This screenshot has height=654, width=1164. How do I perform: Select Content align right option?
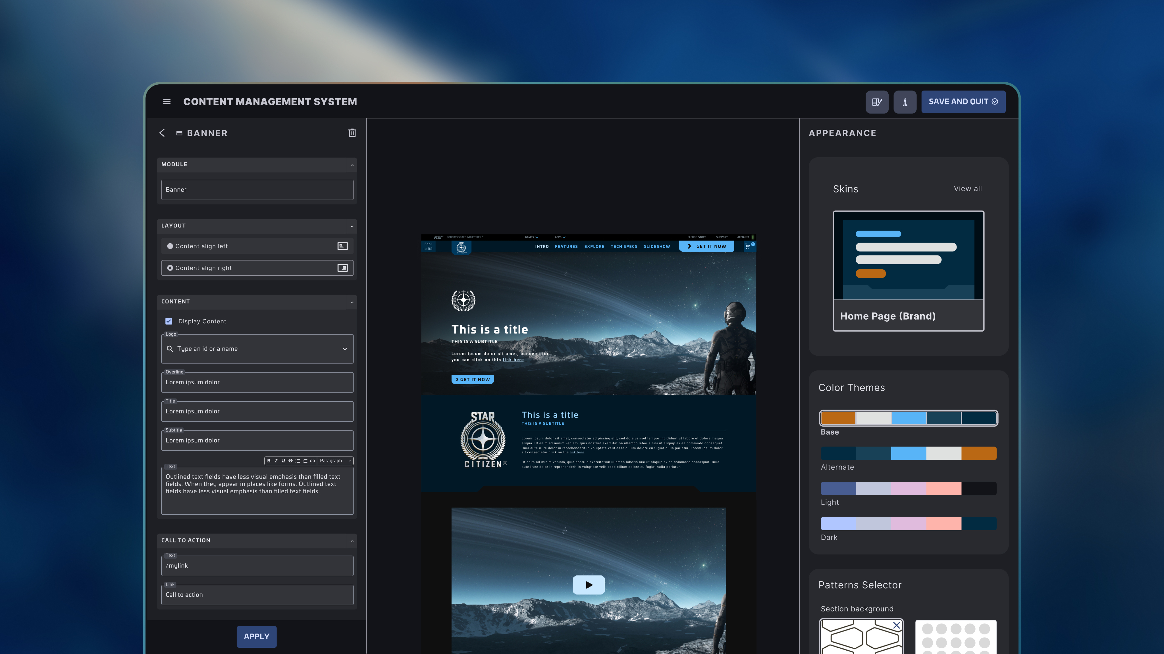(170, 268)
